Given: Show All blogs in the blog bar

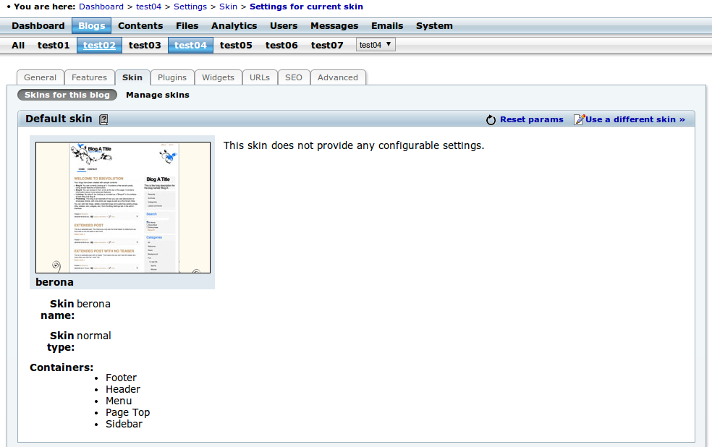Looking at the screenshot, I should [18, 46].
